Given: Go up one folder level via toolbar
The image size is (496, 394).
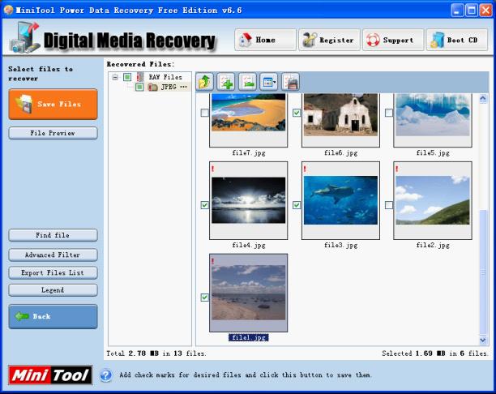Looking at the screenshot, I should click(204, 82).
